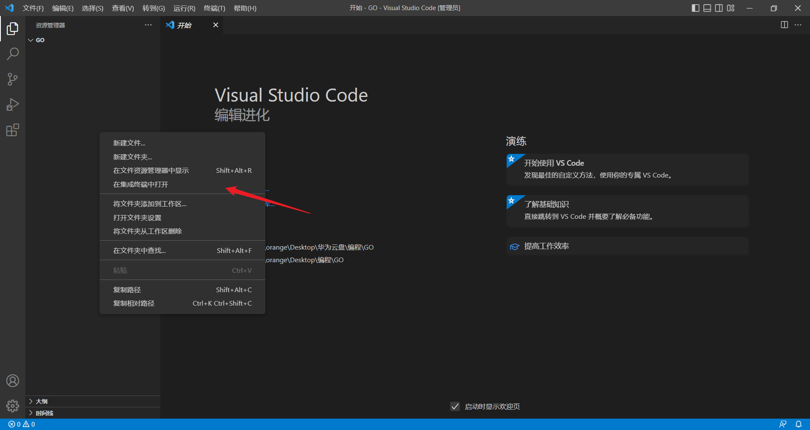
Task: Restore down the VS Code window
Action: pos(774,8)
